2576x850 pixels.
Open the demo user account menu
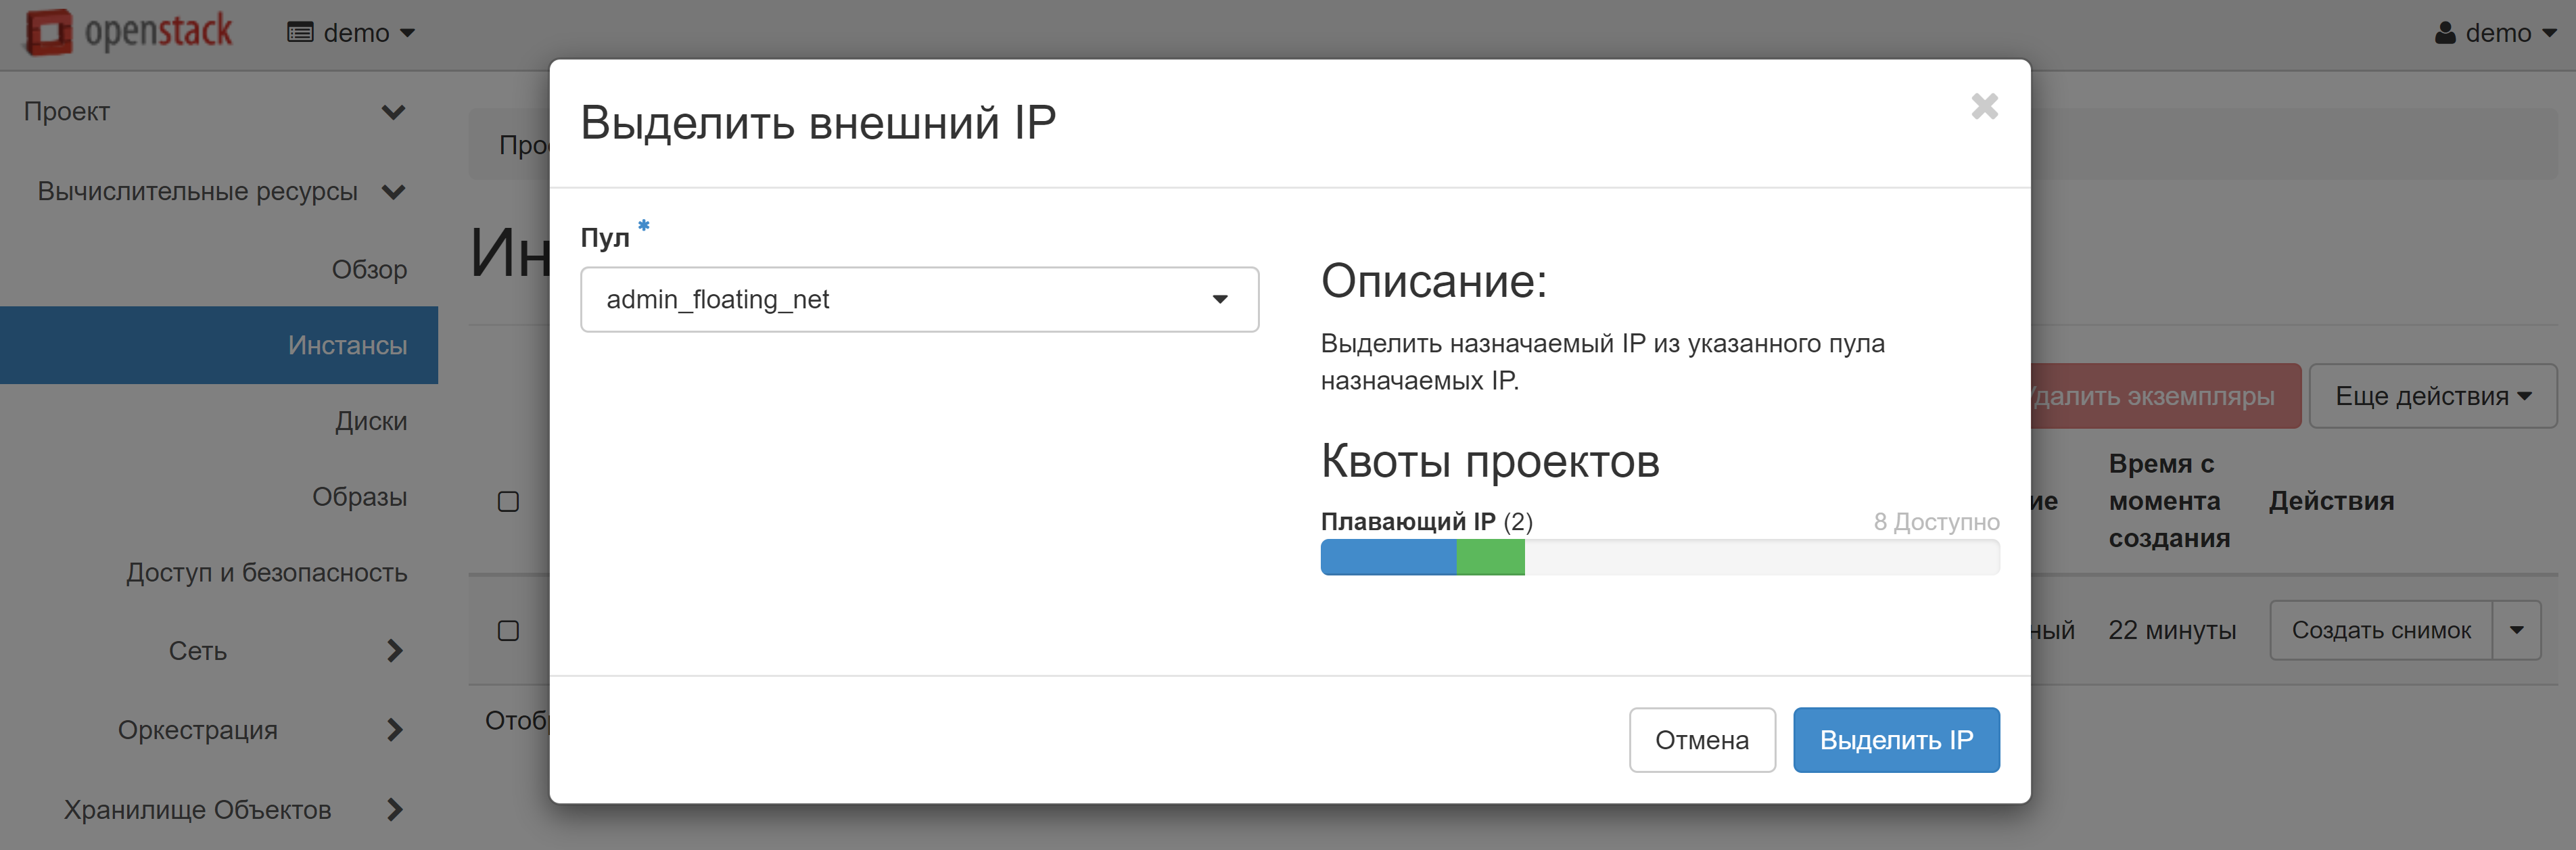point(2495,33)
